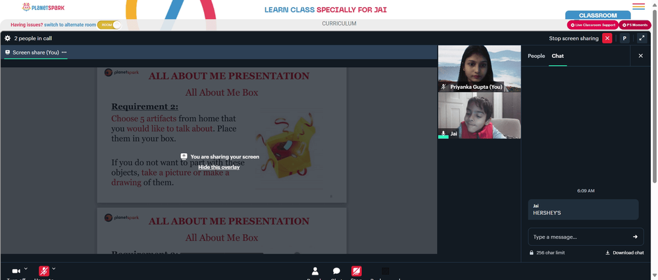Stop screen share from bottom toolbar

pos(356,271)
